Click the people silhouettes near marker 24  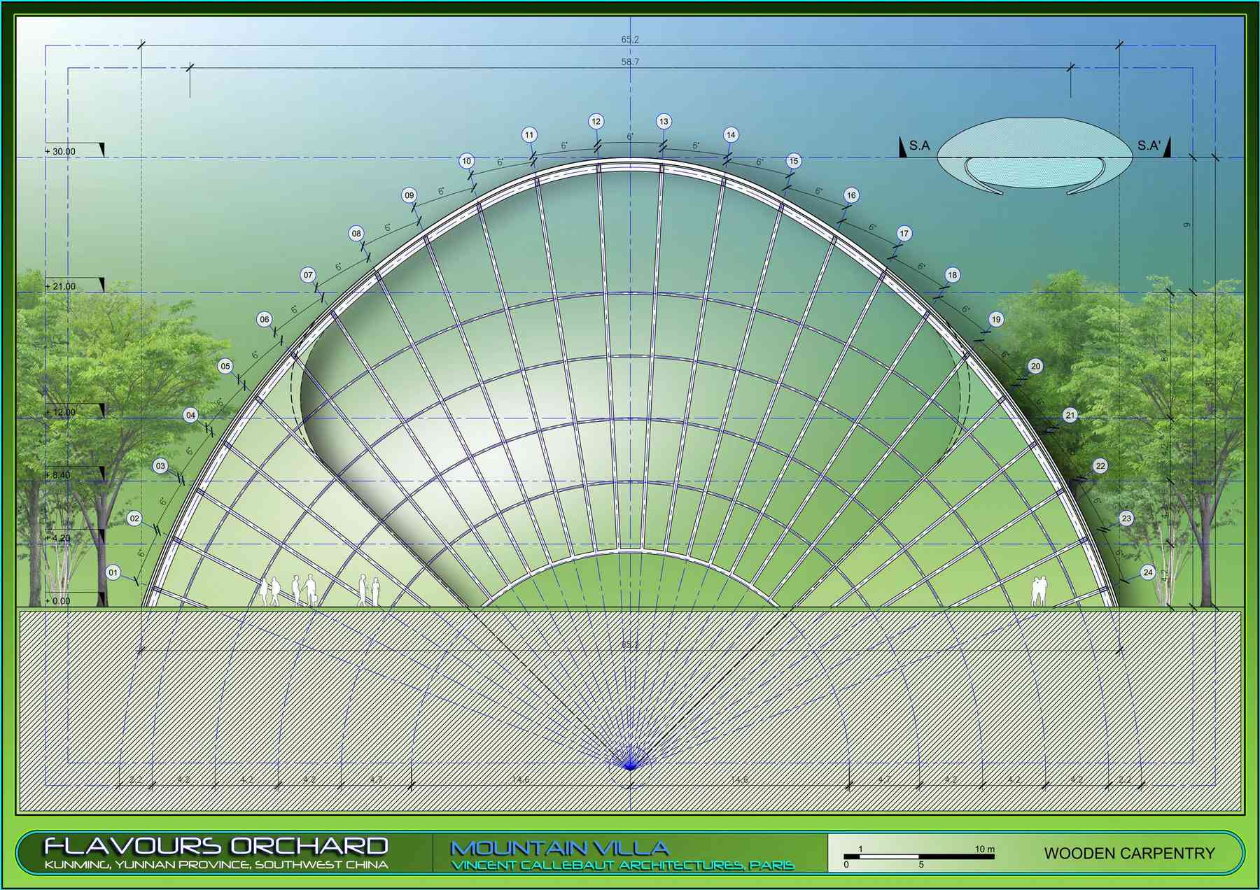(1039, 591)
